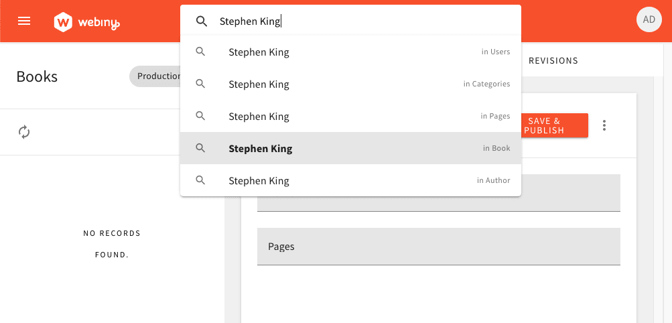Switch to the Revisions tab
Image resolution: width=672 pixels, height=323 pixels.
pyautogui.click(x=553, y=60)
